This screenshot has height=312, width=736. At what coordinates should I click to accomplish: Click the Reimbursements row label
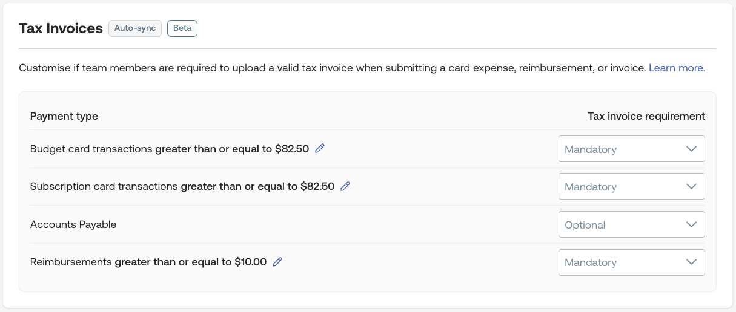tap(71, 262)
